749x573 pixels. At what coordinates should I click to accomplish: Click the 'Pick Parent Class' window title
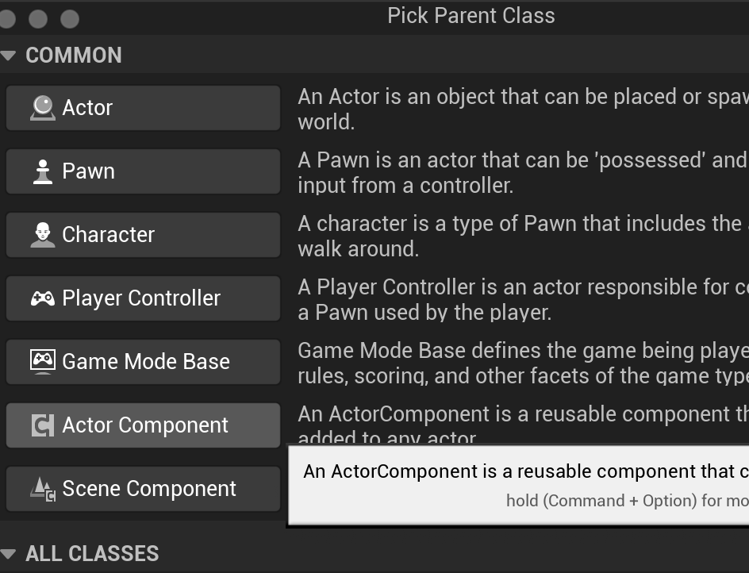(471, 16)
